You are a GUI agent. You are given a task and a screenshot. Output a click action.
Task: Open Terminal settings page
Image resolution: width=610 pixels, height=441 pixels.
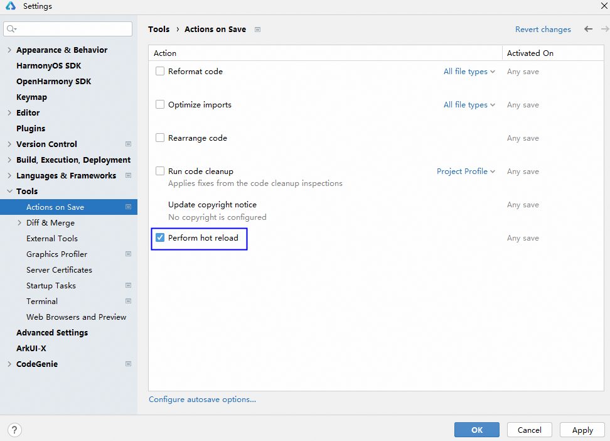click(x=42, y=302)
